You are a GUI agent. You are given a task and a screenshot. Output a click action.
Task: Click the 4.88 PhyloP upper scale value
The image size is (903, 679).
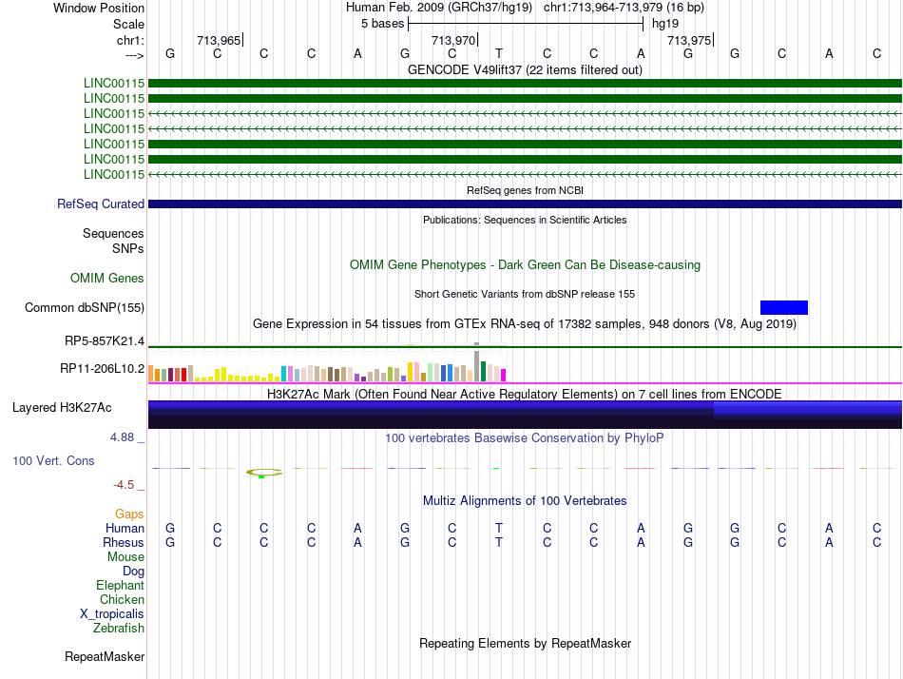(122, 437)
